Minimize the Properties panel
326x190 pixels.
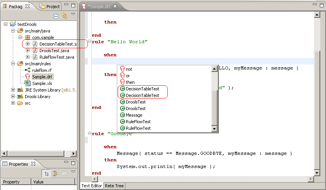tap(66, 162)
